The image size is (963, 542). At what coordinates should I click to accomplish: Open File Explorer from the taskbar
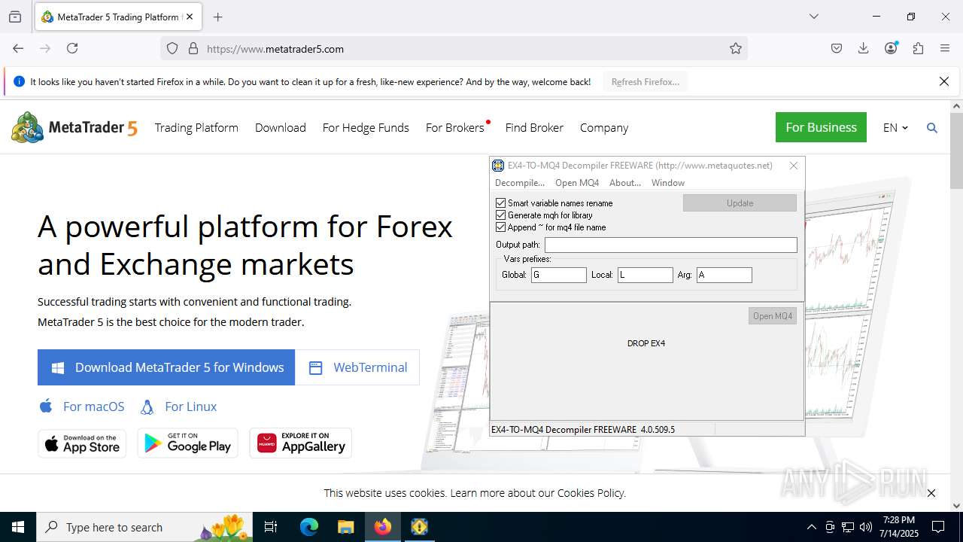click(345, 527)
